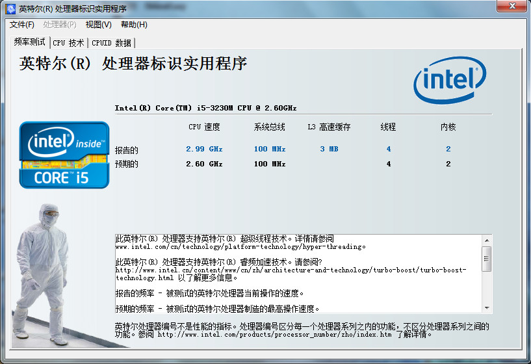Click the 报告的 row label
This screenshot has width=531, height=364.
(126, 150)
